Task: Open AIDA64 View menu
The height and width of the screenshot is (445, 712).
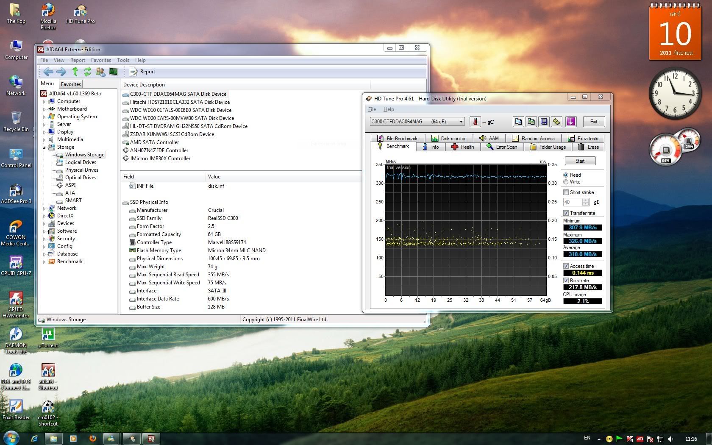Action: pos(59,60)
